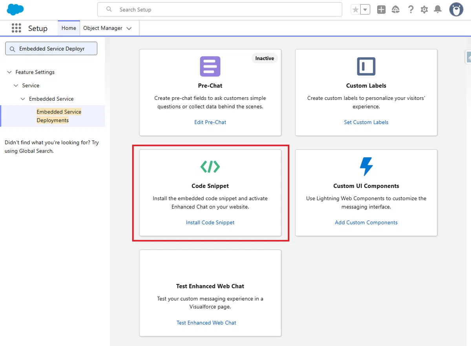Screen dimensions: 471x346
Task: Open the help question mark icon
Action: pos(411,10)
